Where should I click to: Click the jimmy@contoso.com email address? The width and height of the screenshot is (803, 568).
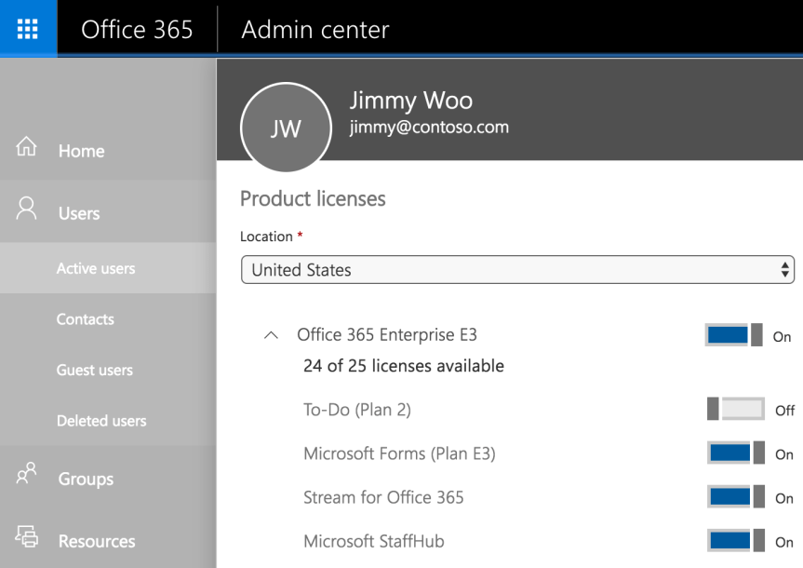pyautogui.click(x=429, y=128)
